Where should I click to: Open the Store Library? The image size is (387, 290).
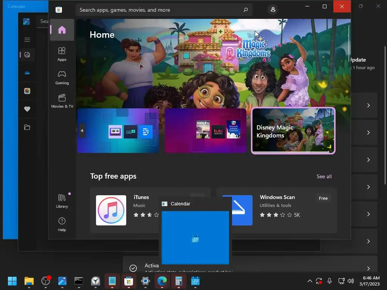(x=62, y=201)
